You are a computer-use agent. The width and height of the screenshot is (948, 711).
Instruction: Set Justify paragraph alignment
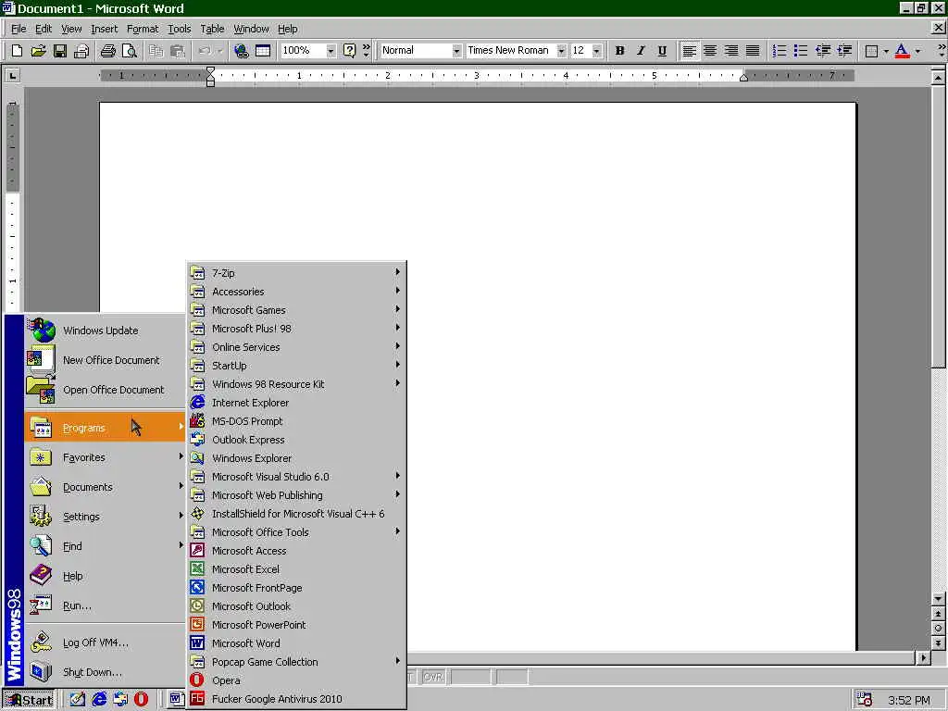pyautogui.click(x=753, y=51)
